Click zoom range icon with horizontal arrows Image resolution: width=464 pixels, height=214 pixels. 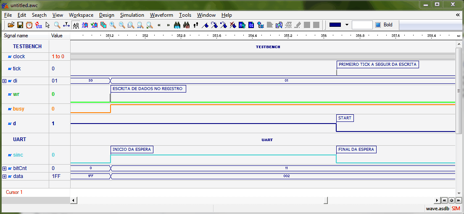coord(140,25)
